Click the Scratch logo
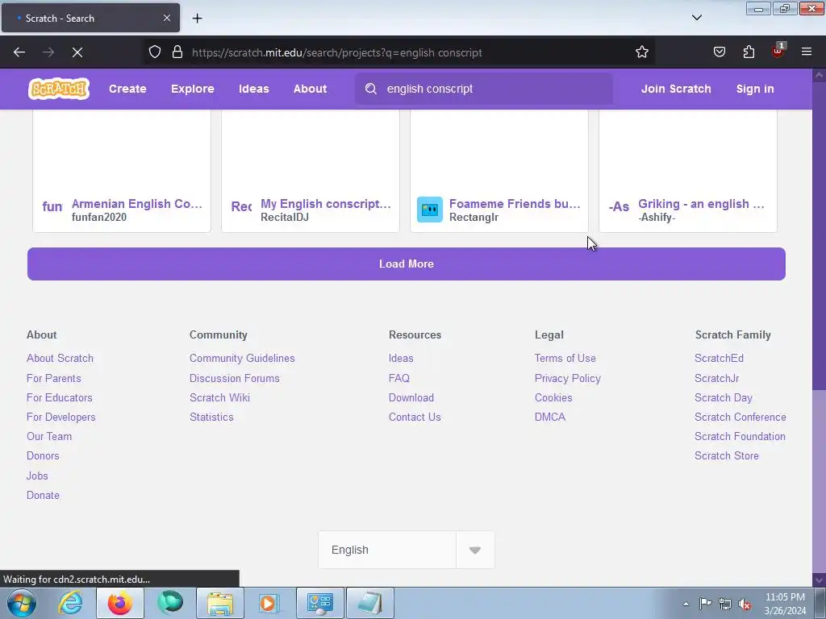Image resolution: width=826 pixels, height=619 pixels. click(58, 89)
